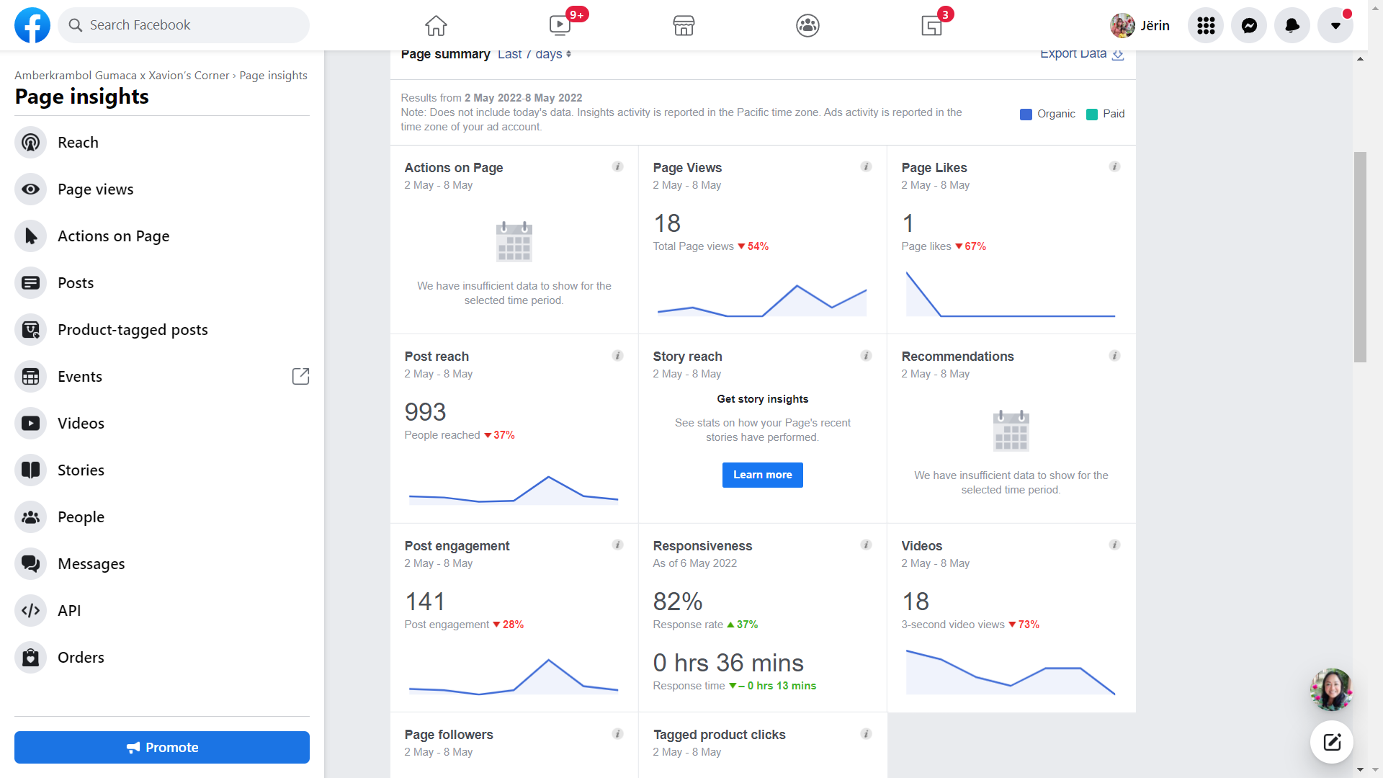Click the Learn more button for story insights

coord(762,475)
